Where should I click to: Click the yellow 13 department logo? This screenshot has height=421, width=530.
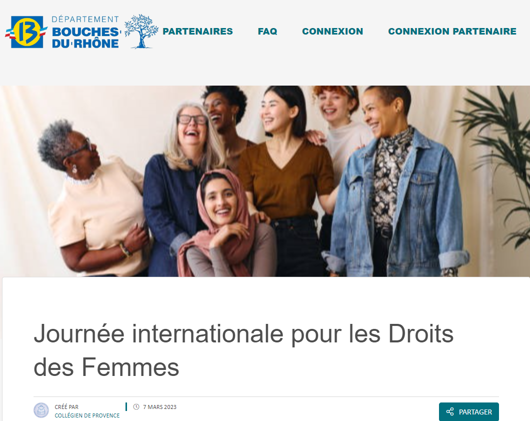pyautogui.click(x=26, y=32)
